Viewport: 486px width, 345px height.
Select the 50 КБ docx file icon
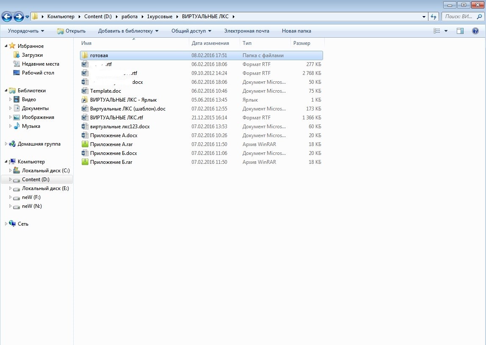click(85, 82)
